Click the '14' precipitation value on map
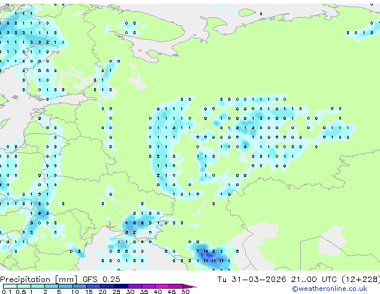Image resolution: width=380 pixels, height=294 pixels. coord(206,251)
